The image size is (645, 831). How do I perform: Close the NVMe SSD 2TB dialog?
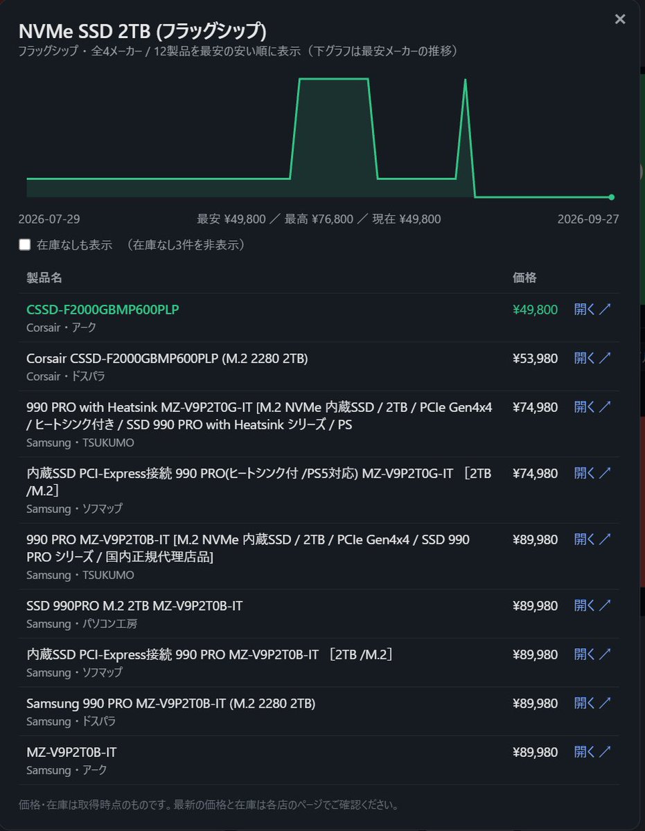coord(620,19)
